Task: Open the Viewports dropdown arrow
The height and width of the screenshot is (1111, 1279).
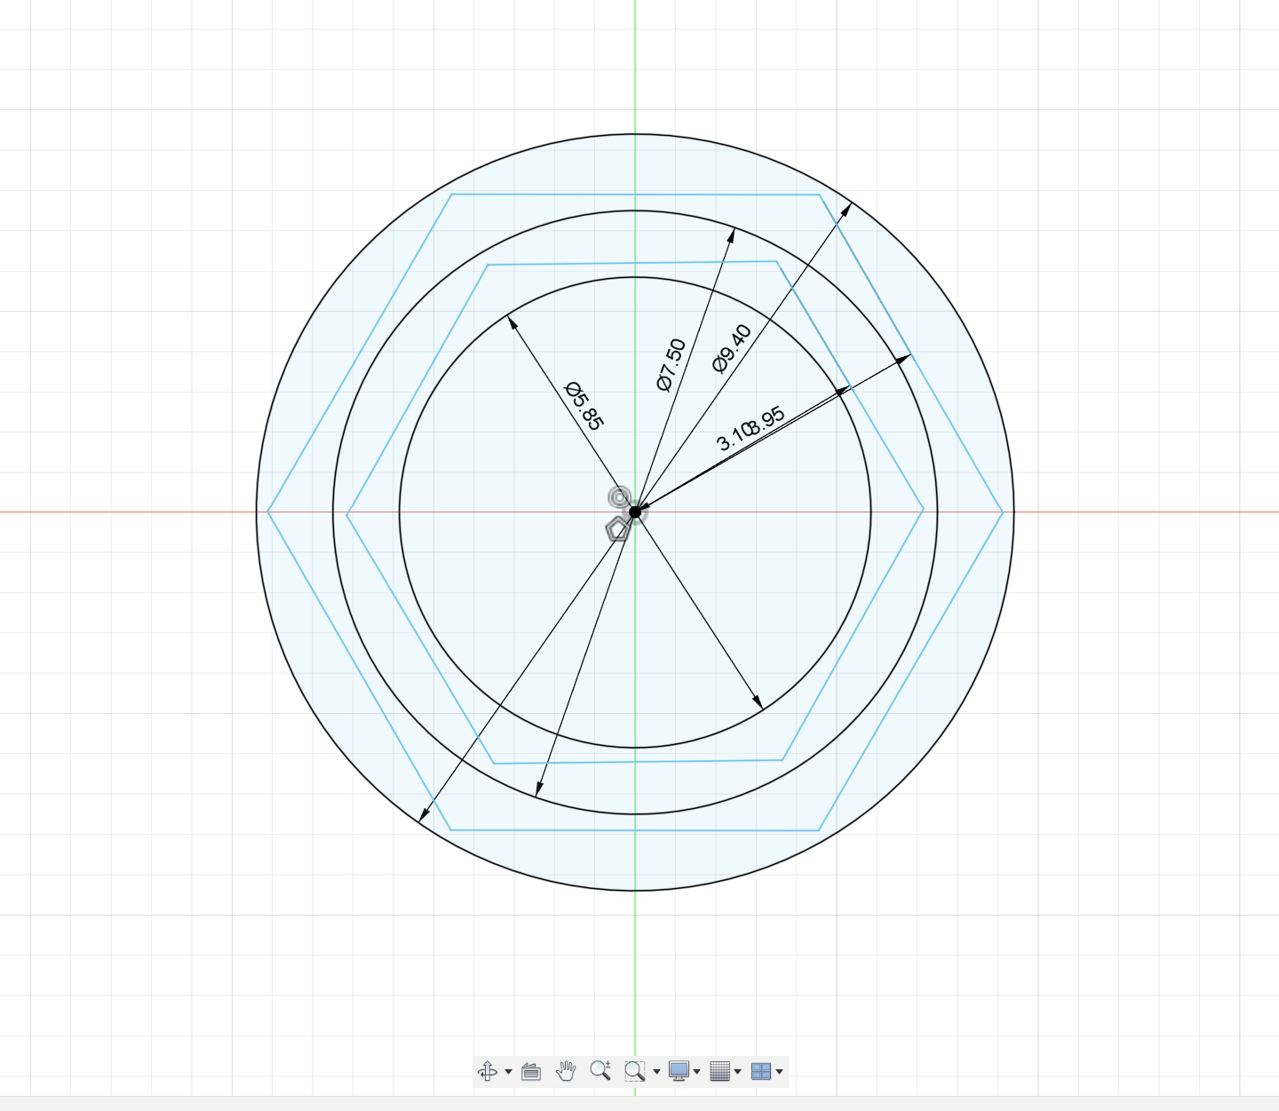Action: [779, 1071]
